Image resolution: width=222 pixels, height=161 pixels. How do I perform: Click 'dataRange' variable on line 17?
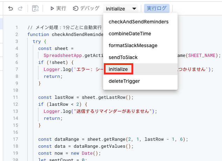click(x=67, y=139)
